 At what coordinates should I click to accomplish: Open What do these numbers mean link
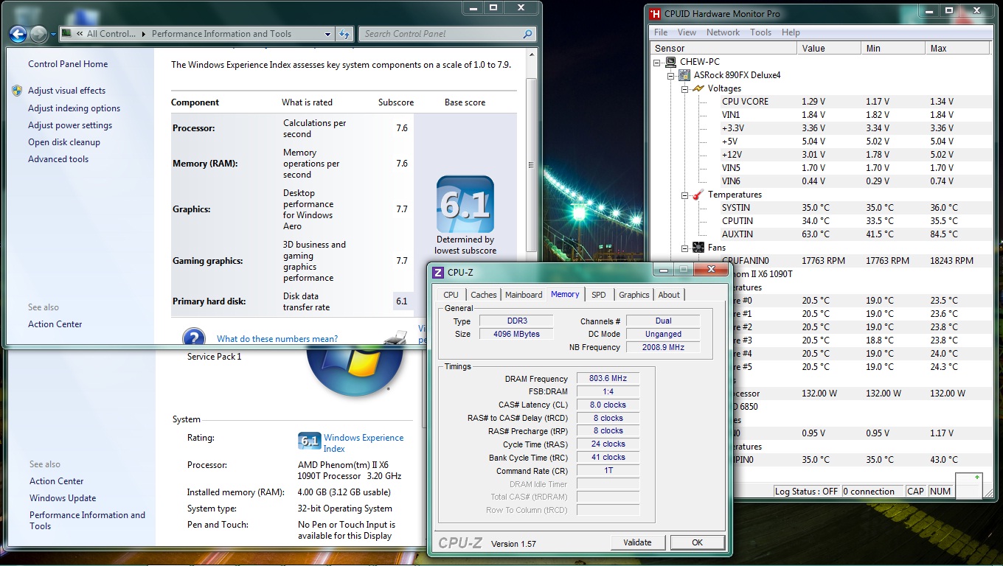(277, 339)
